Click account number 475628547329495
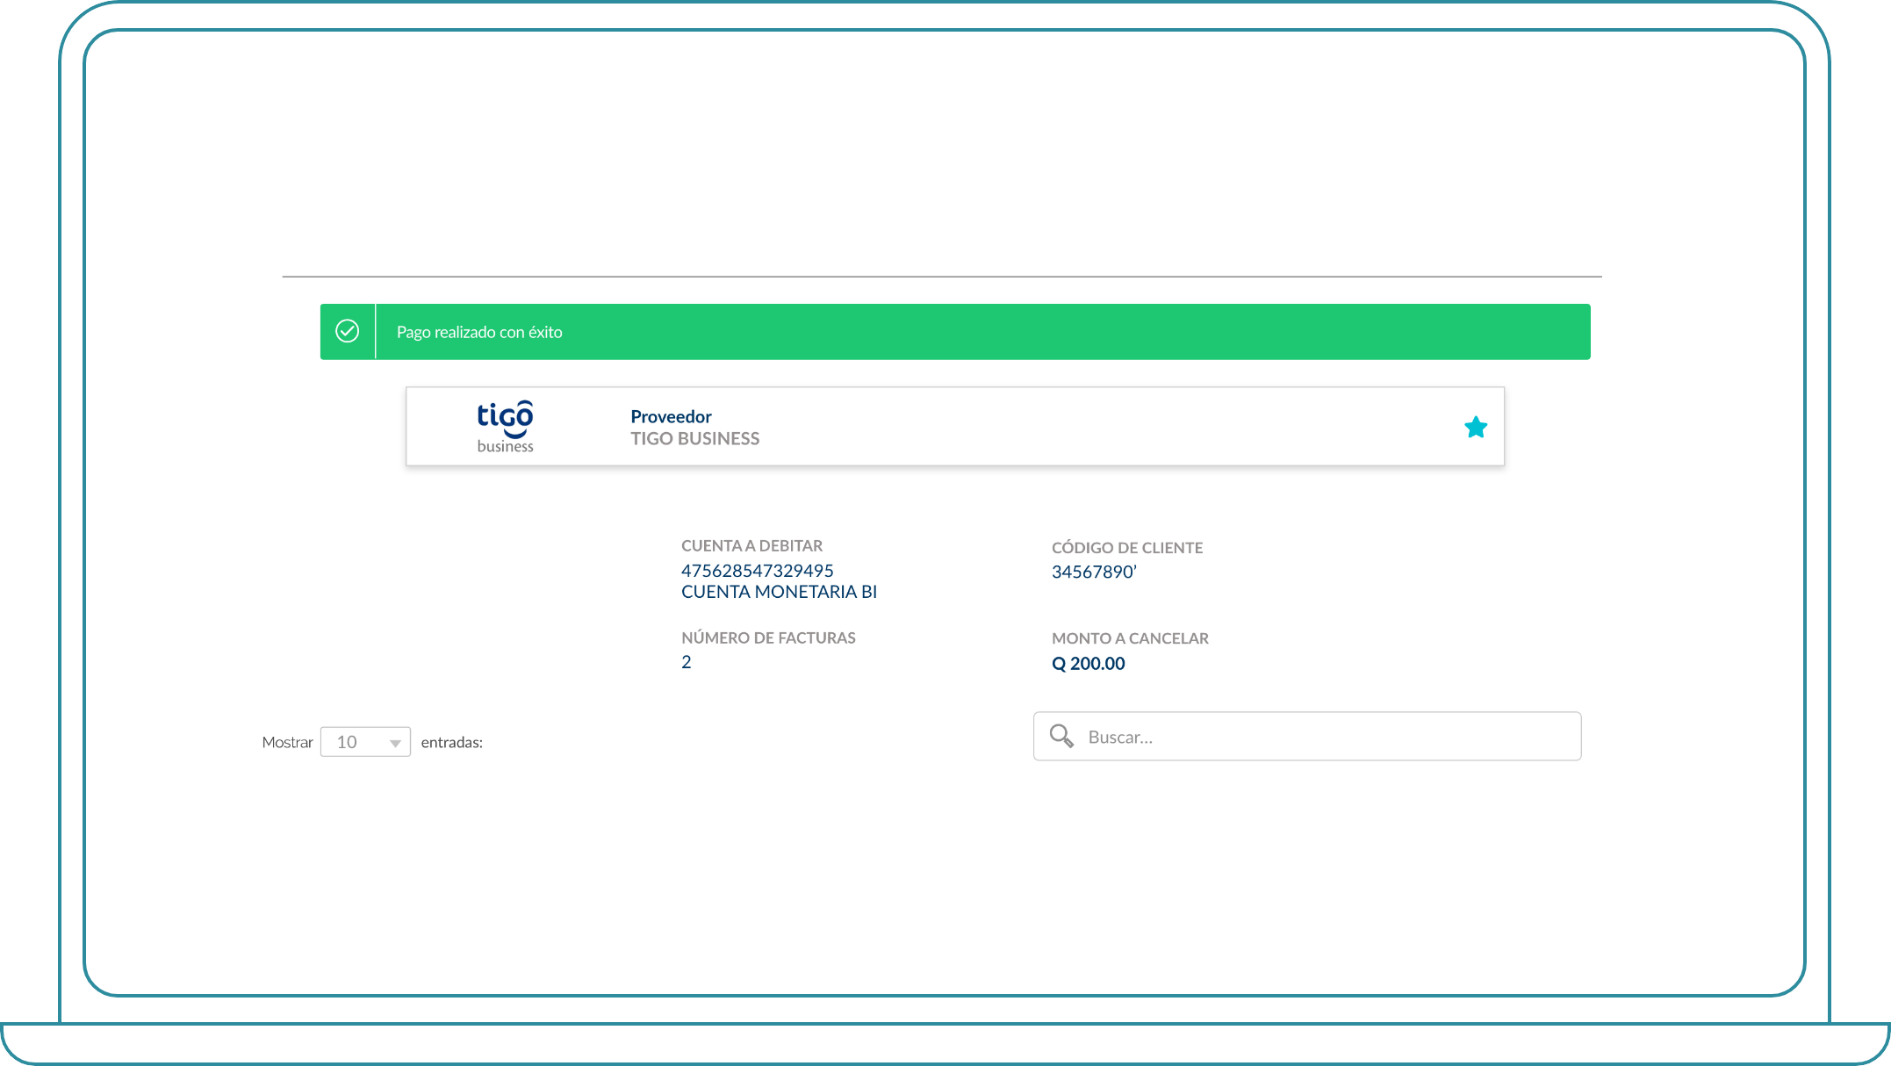This screenshot has width=1891, height=1066. (x=757, y=571)
